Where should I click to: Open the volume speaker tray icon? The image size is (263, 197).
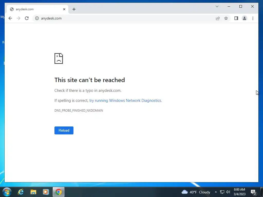coord(228,192)
